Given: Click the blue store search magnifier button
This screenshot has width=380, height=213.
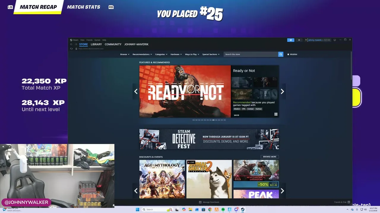Looking at the screenshot, I should click(x=281, y=54).
